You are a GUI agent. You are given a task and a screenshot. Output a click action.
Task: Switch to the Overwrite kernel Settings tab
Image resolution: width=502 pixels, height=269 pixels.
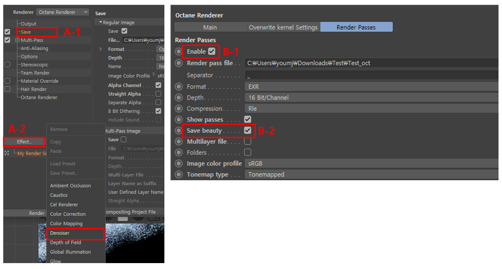(x=283, y=27)
